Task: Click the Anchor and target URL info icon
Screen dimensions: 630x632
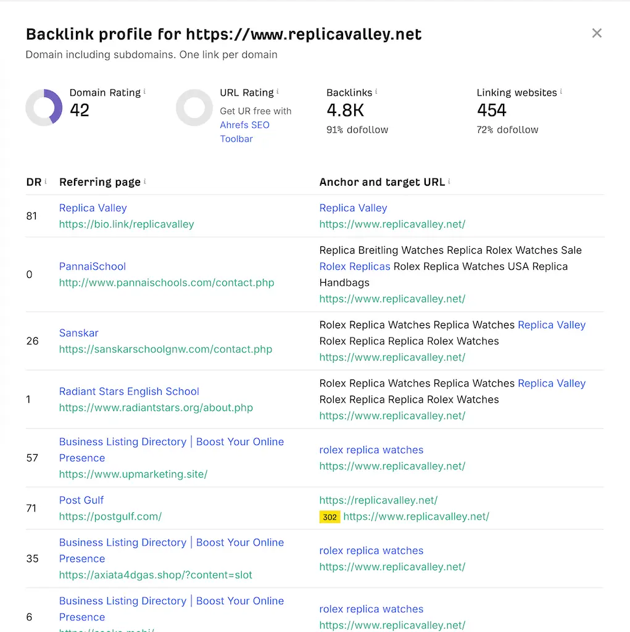Action: coord(449,181)
